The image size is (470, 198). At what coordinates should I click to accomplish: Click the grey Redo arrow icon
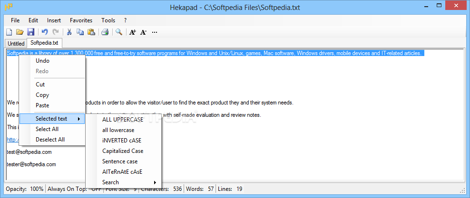56,32
